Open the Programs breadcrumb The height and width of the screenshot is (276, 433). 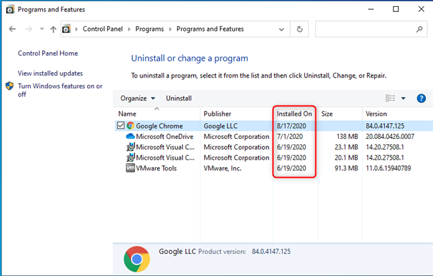[150, 29]
